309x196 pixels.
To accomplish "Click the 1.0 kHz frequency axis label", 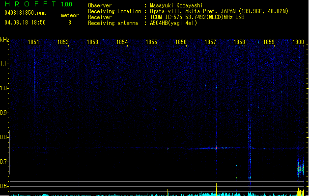I will 4,88.
